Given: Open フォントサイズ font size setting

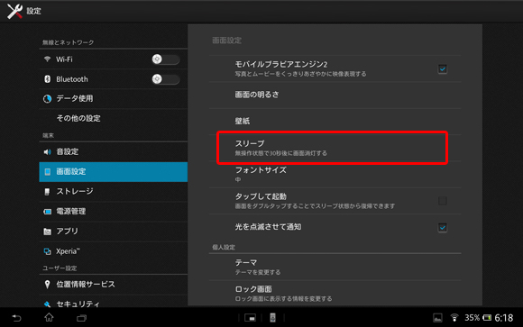Looking at the screenshot, I should [335, 175].
